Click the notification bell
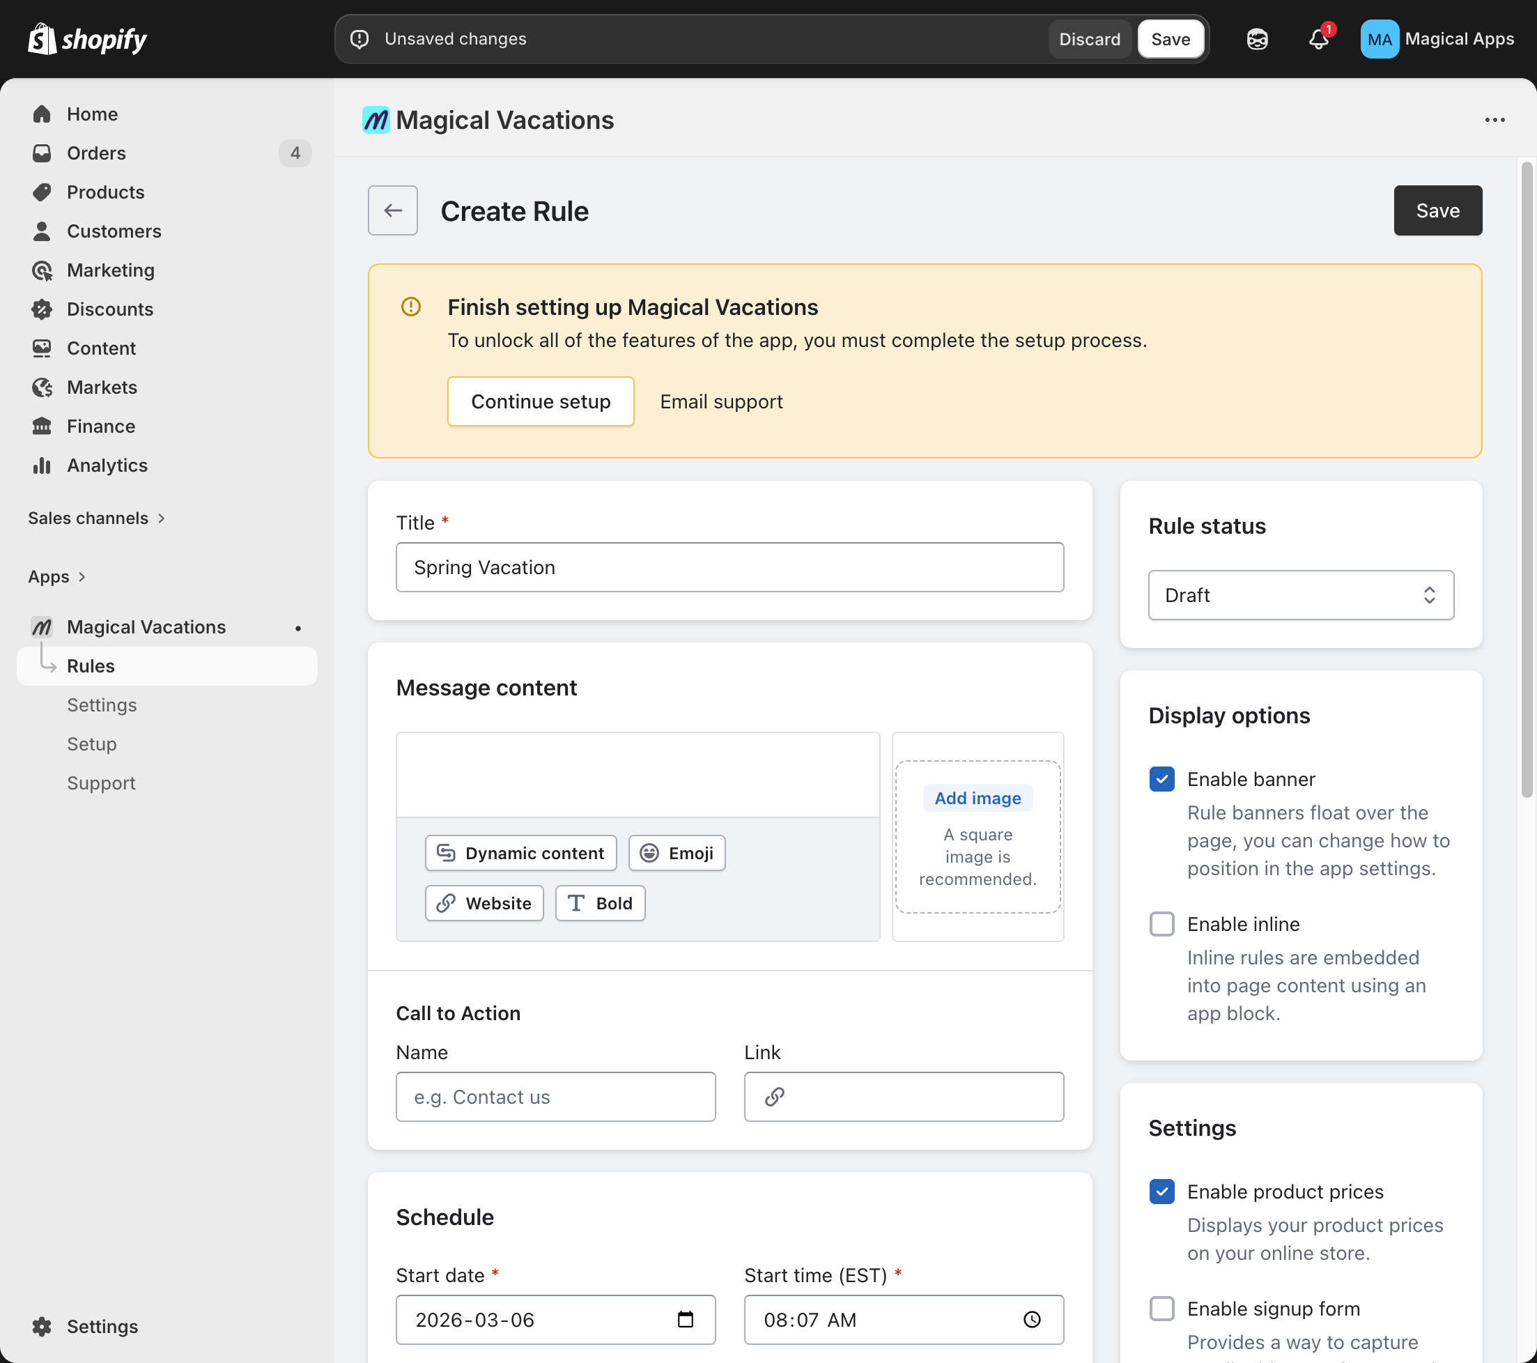The height and width of the screenshot is (1363, 1537). tap(1318, 39)
